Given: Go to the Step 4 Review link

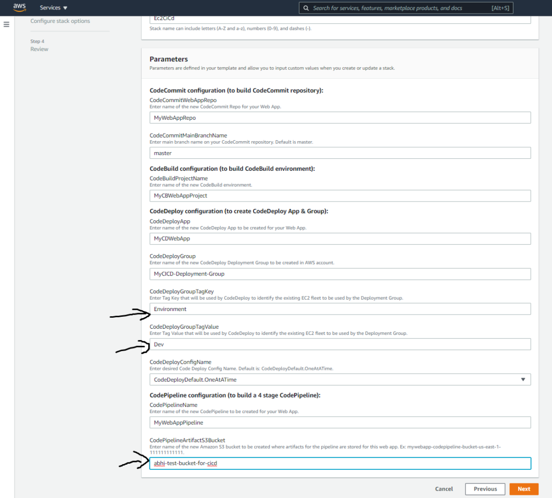Looking at the screenshot, I should pos(39,48).
